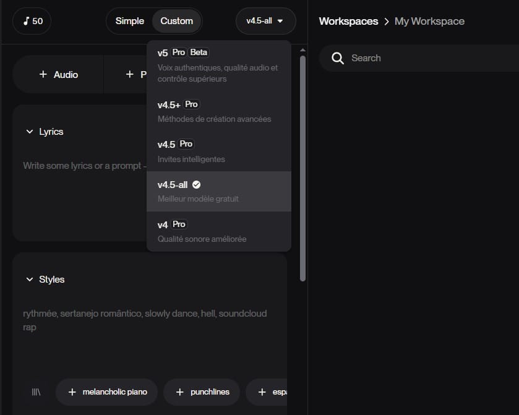519x415 pixels.
Task: Select the v4.5 Invites intelligentes model
Action: point(218,152)
